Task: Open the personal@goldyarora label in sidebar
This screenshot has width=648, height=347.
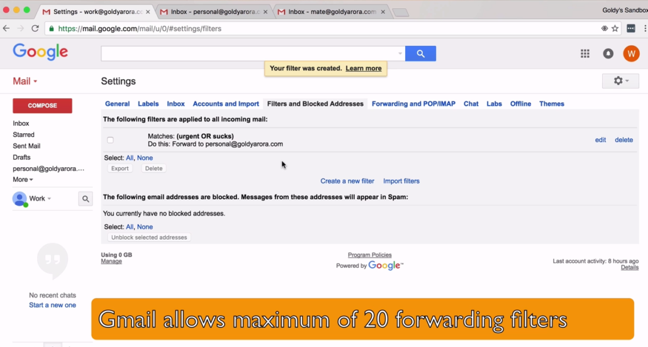Action: [48, 168]
